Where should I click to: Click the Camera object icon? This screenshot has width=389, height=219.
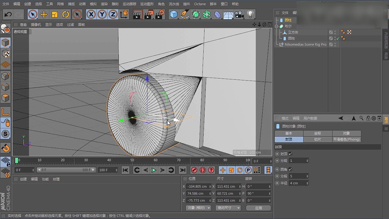[239, 15]
